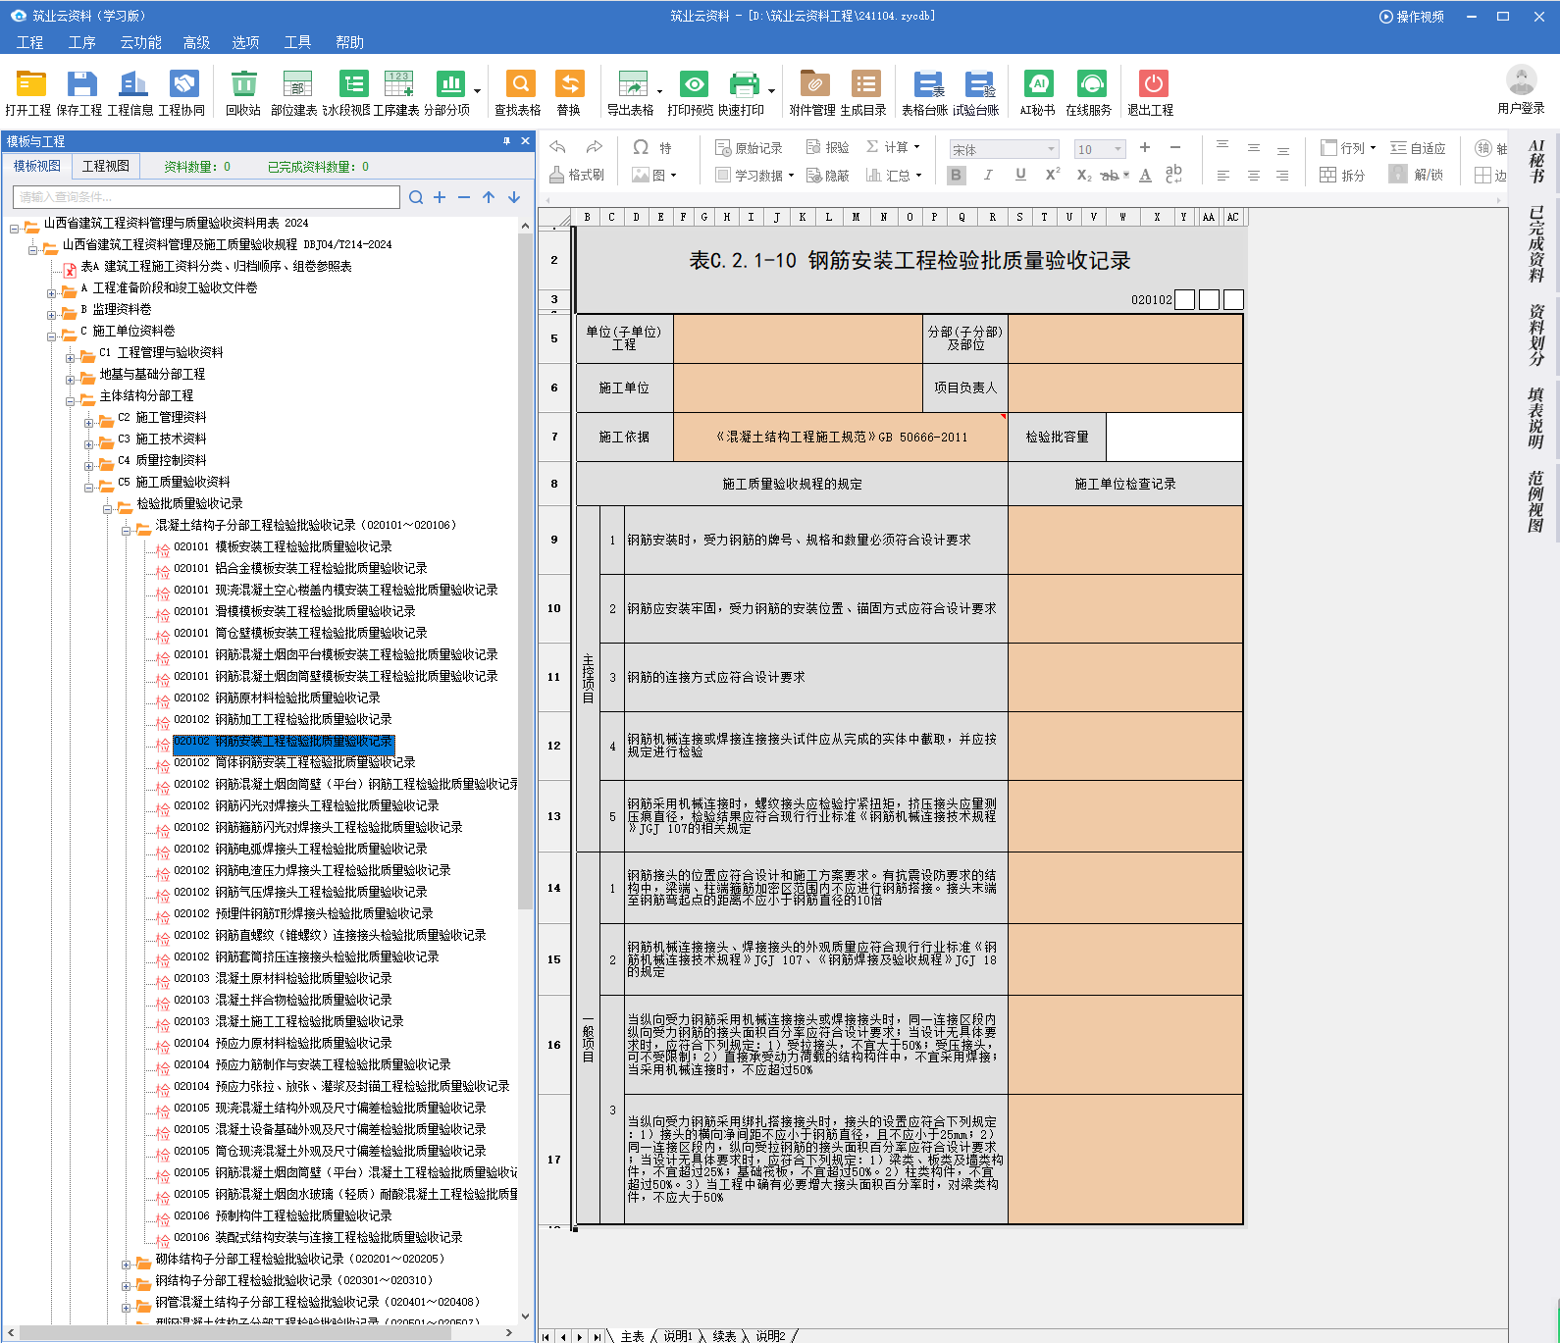The image size is (1560, 1343).
Task: Open the 云功能 menu
Action: (x=140, y=42)
